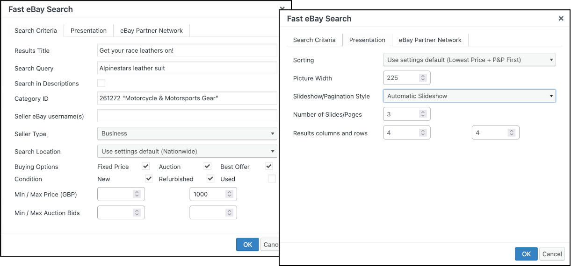
Task: Adjust the results rows spinner
Action: tap(512, 133)
